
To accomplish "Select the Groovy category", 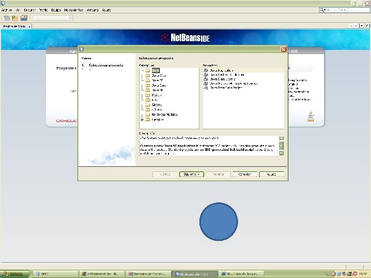I will 157,105.
